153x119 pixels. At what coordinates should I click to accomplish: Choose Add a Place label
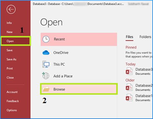63,76
